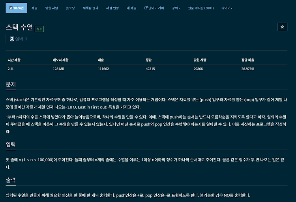
Task: Click the 정답 비율 column header
Action: (247, 60)
